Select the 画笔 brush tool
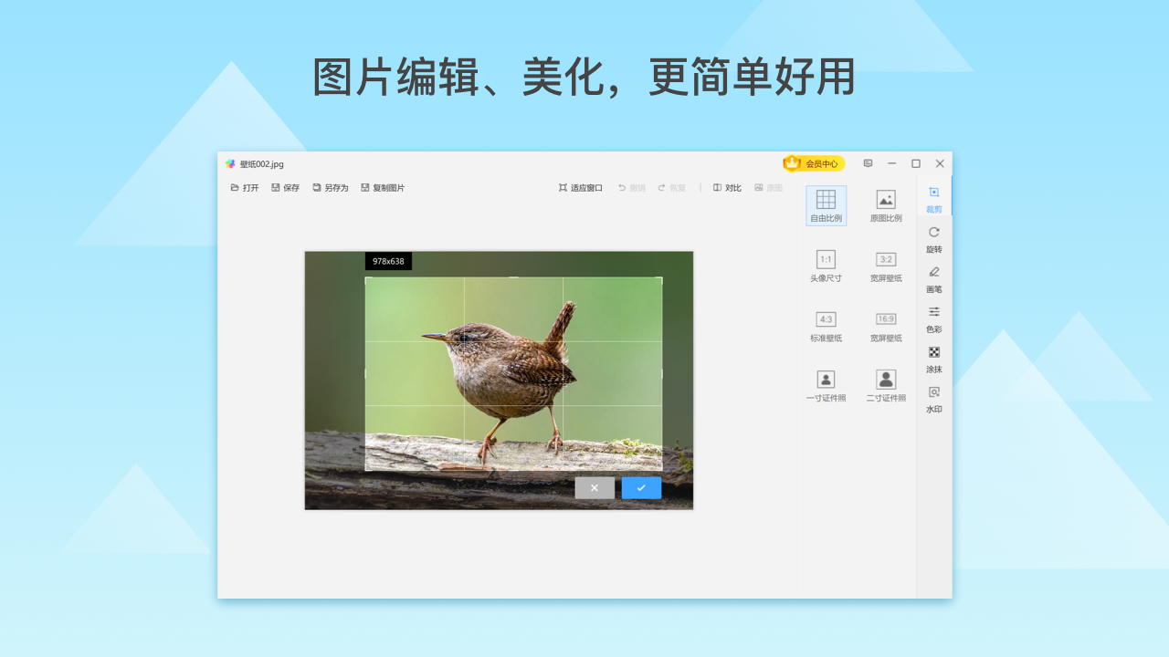Viewport: 1169px width, 657px height. tap(933, 279)
